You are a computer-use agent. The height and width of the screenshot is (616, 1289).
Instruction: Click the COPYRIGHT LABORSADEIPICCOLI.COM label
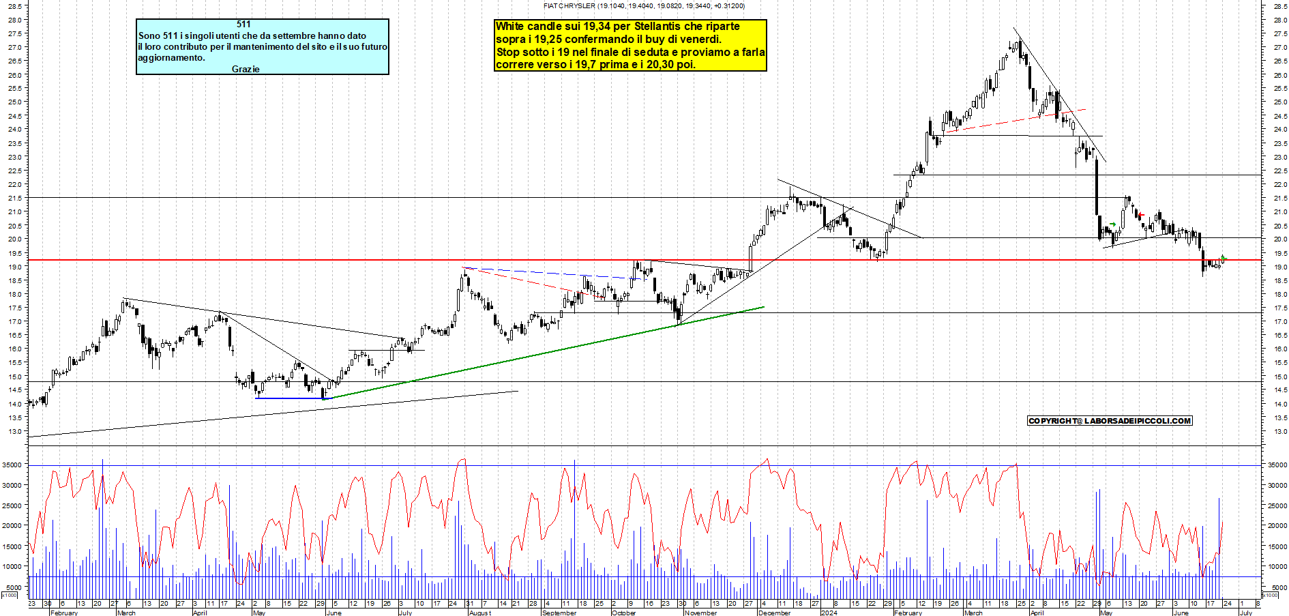[1110, 421]
